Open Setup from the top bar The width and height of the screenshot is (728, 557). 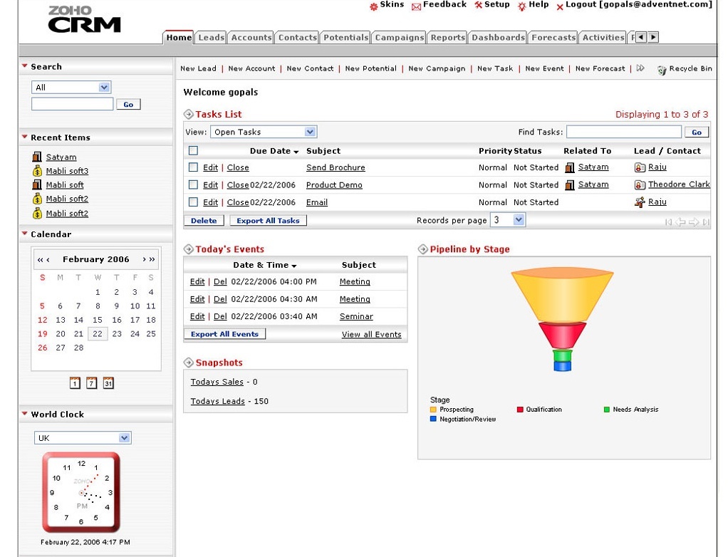pyautogui.click(x=492, y=6)
